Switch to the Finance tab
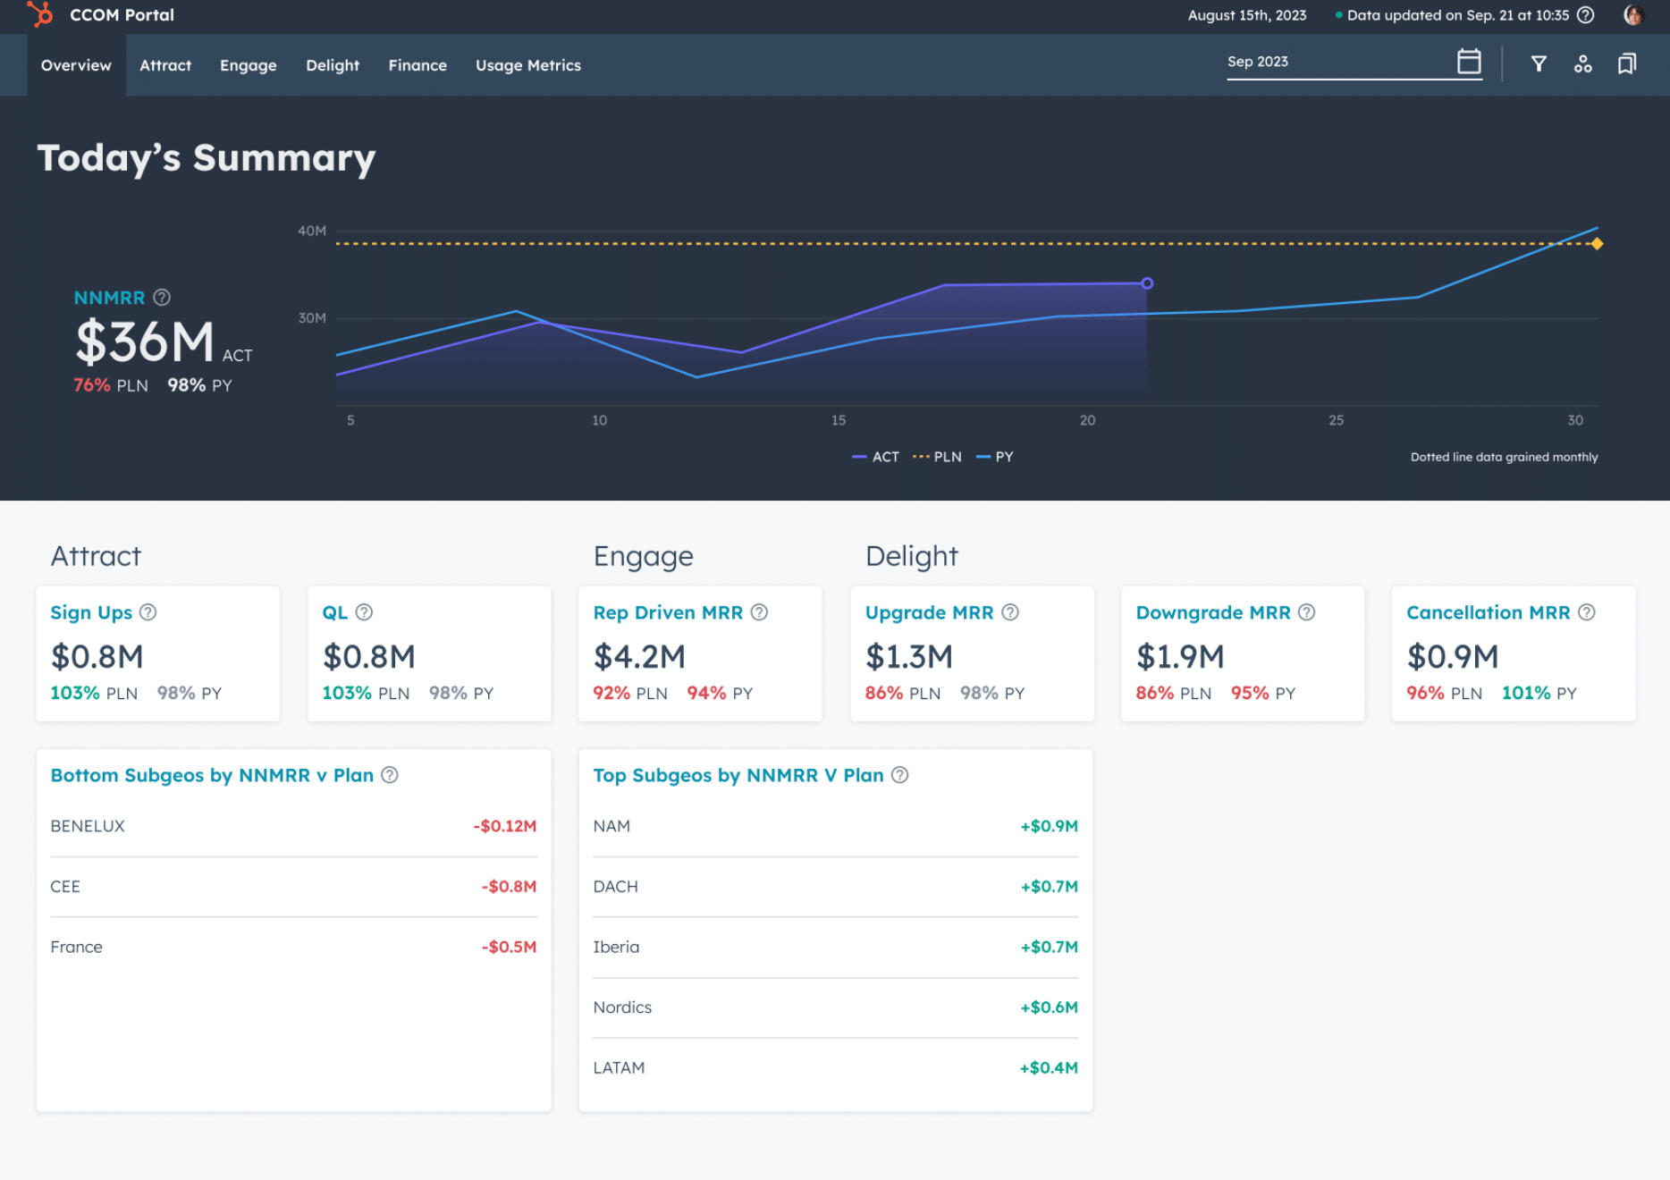This screenshot has width=1670, height=1180. [x=417, y=64]
